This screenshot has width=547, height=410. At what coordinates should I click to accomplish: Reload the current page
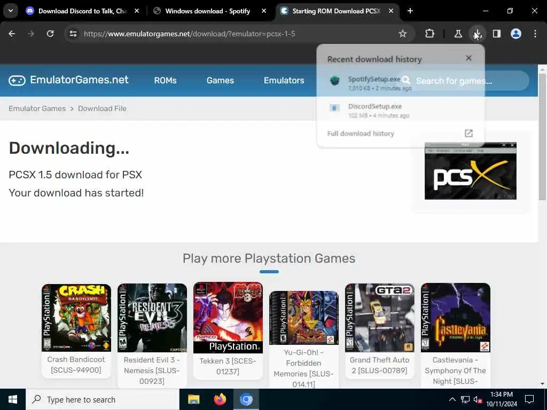pyautogui.click(x=50, y=34)
